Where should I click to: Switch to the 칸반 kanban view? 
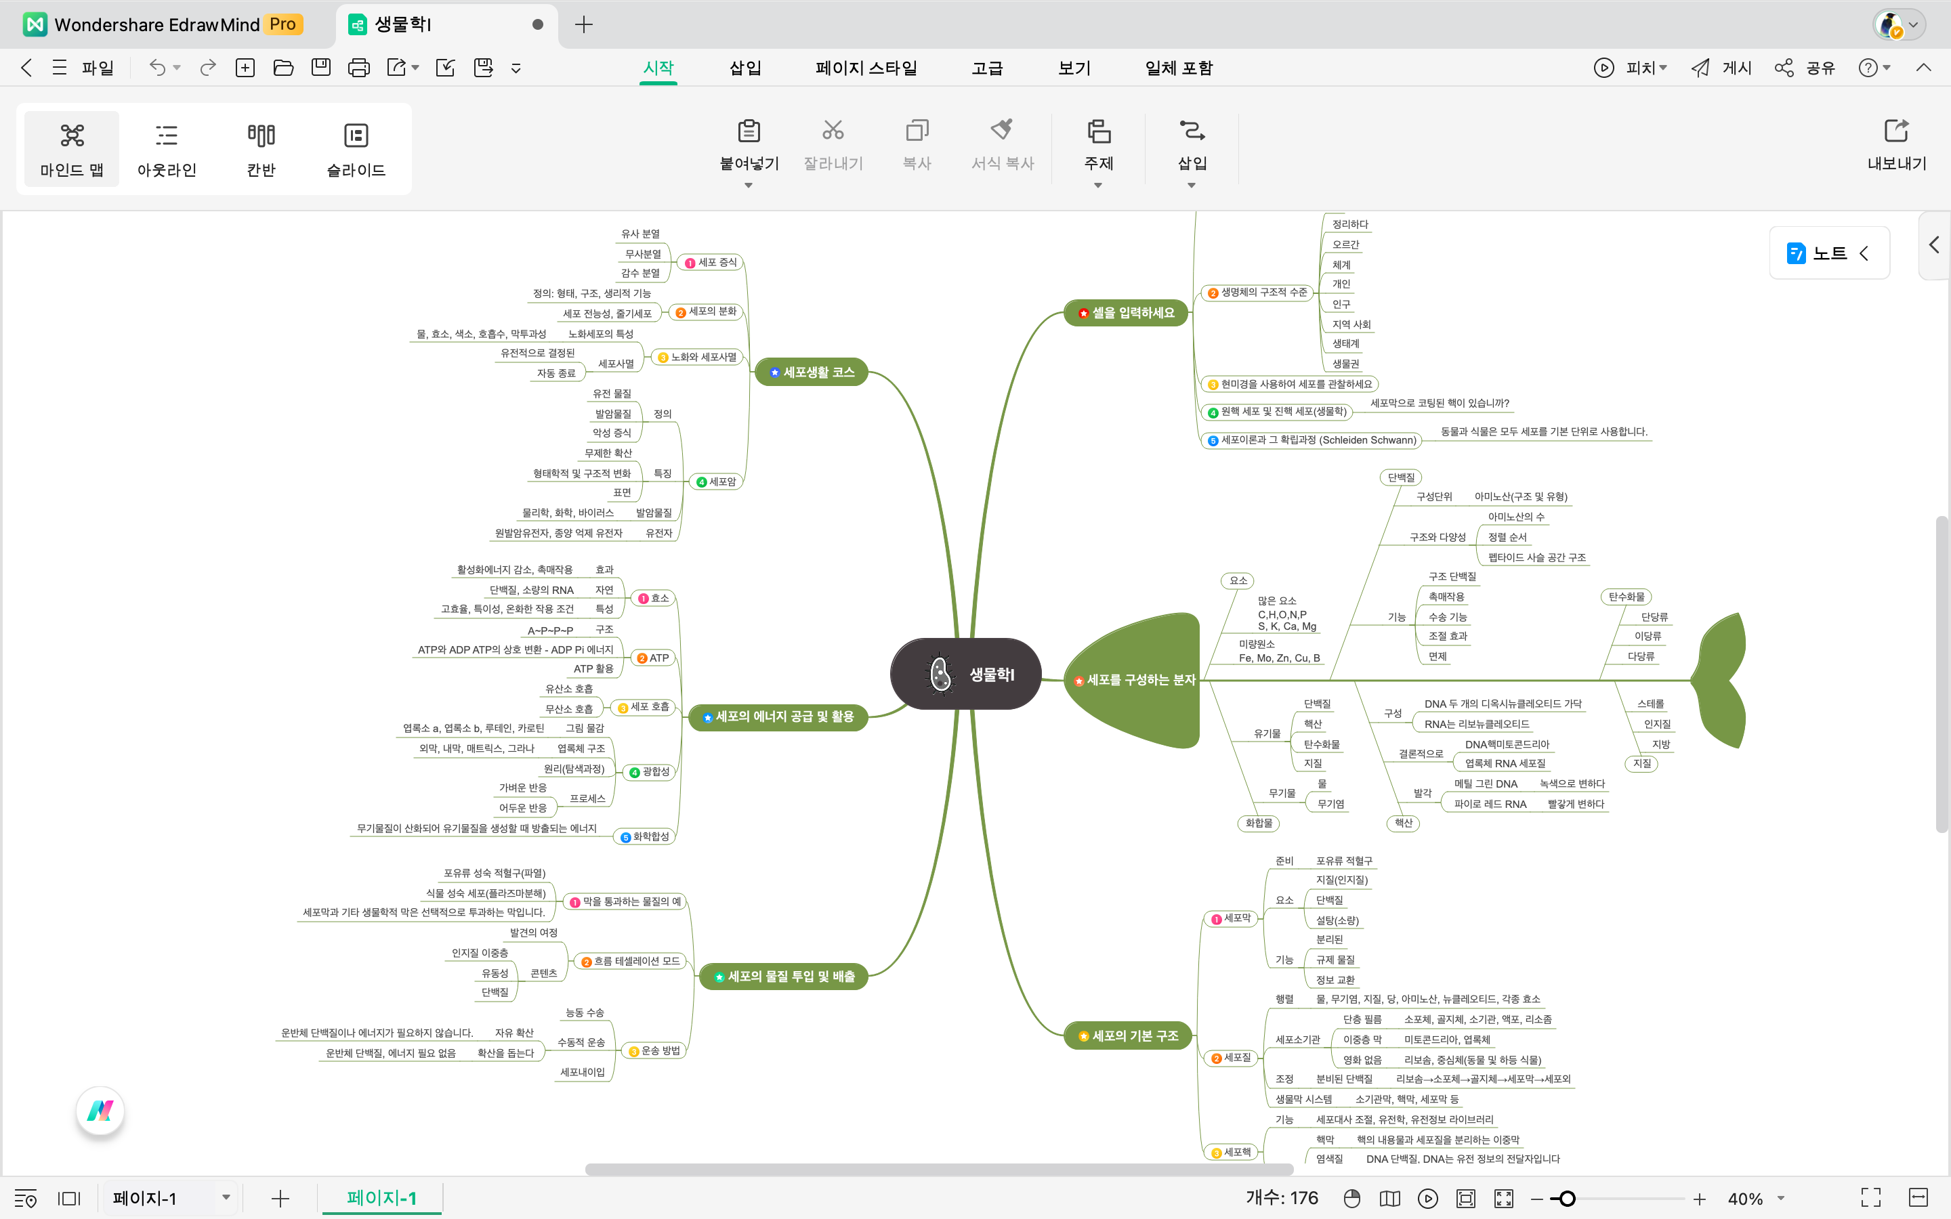[260, 149]
